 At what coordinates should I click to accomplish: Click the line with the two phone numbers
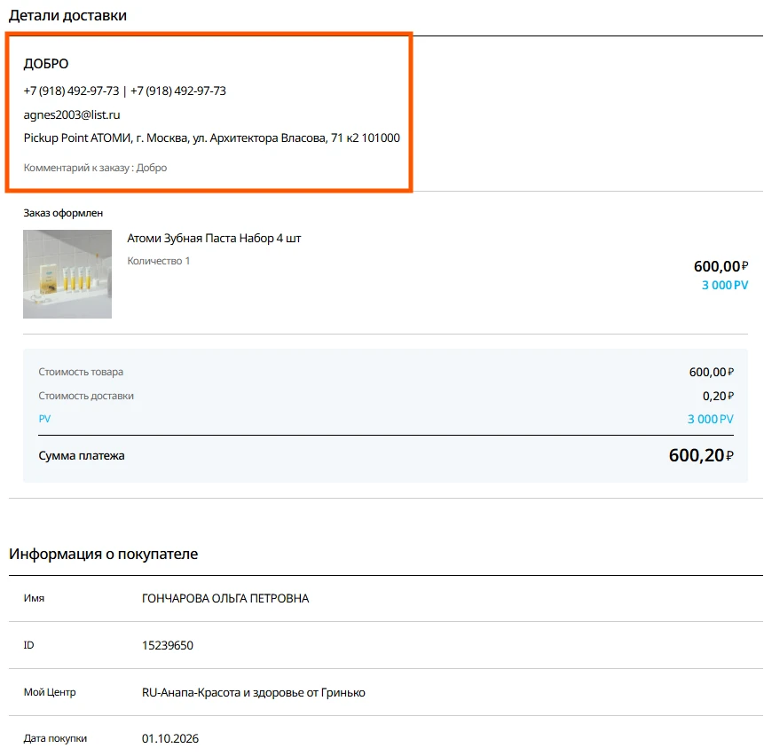coord(125,91)
